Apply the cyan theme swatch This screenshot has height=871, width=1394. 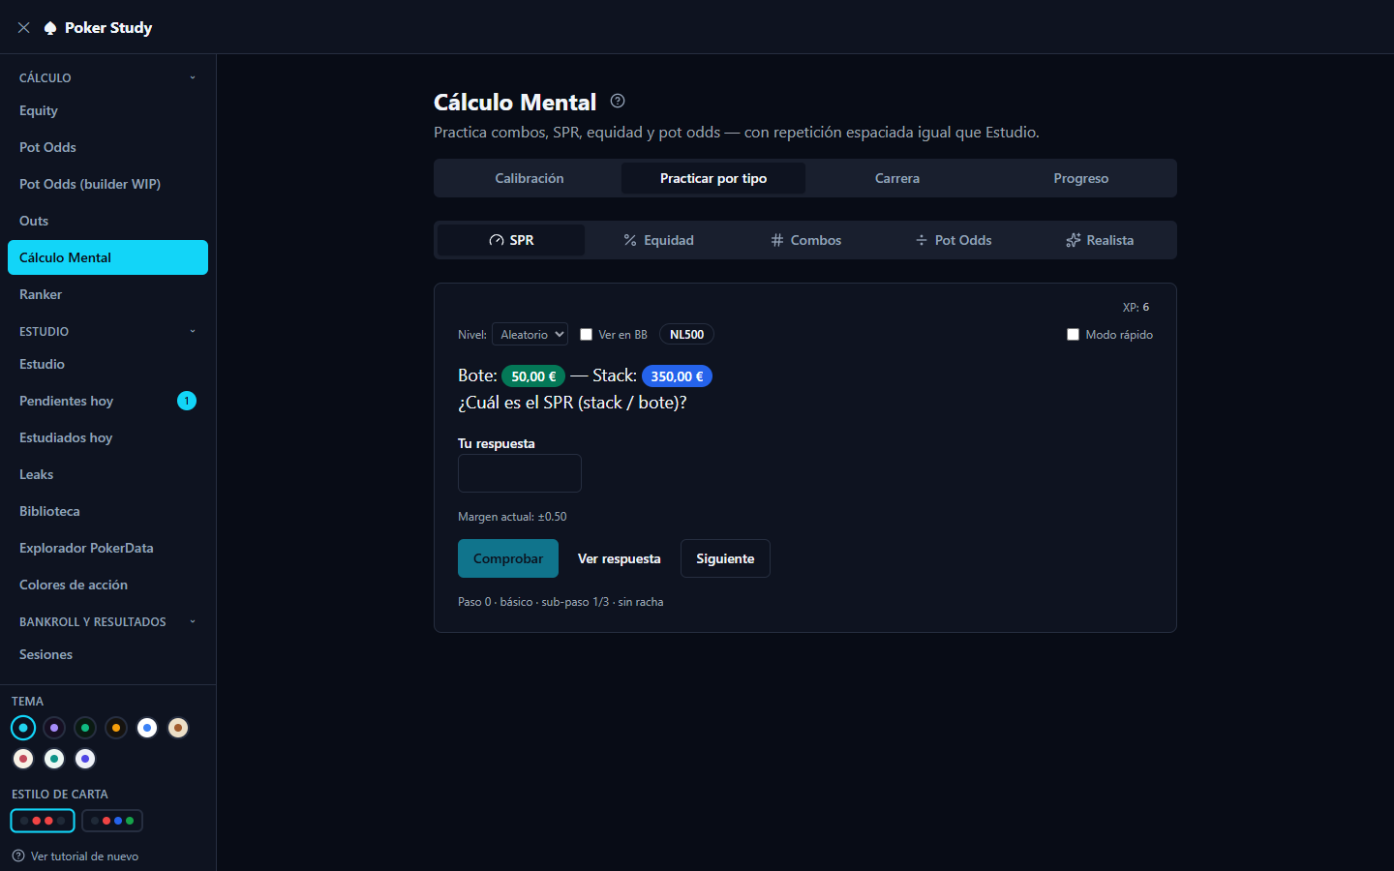click(23, 728)
